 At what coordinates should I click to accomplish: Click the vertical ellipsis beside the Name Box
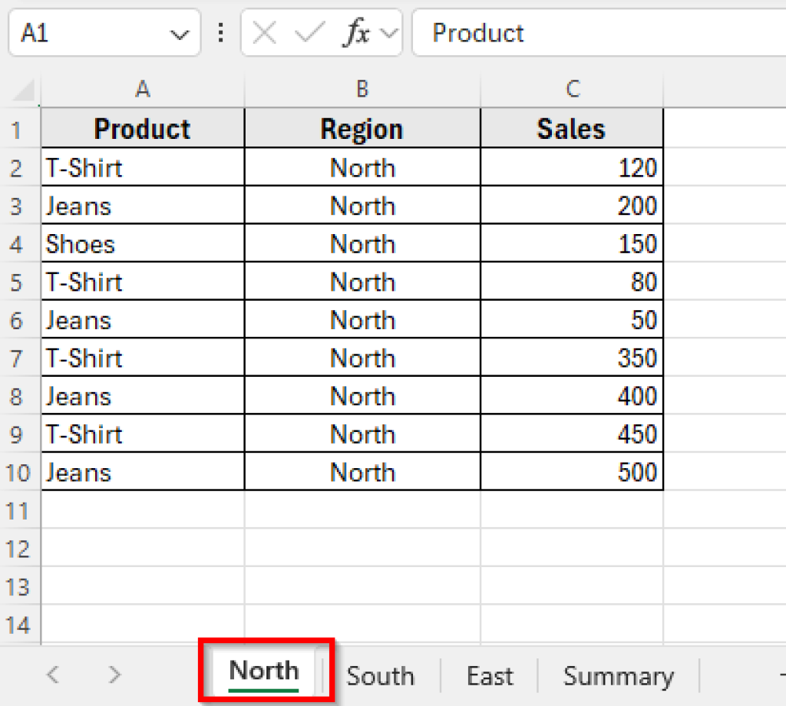coord(220,32)
